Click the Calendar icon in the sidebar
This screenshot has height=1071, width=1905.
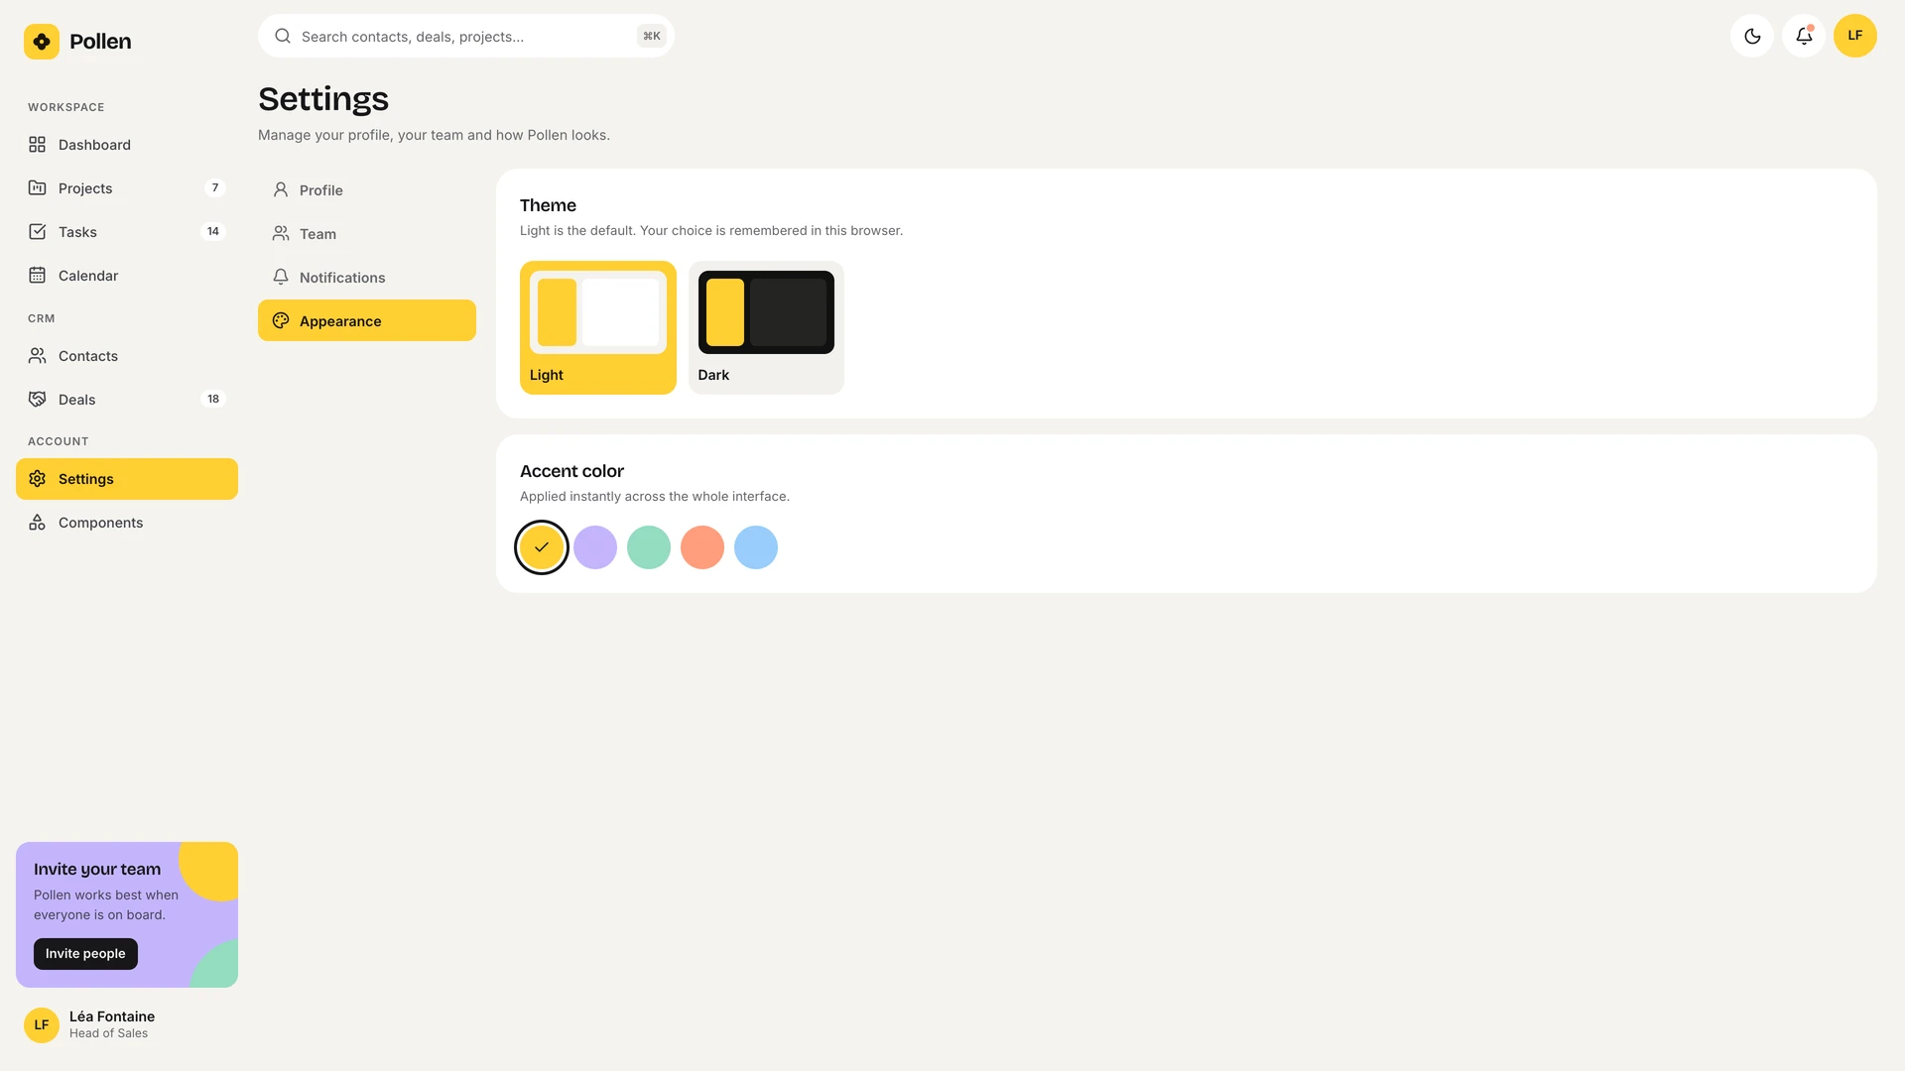click(37, 276)
